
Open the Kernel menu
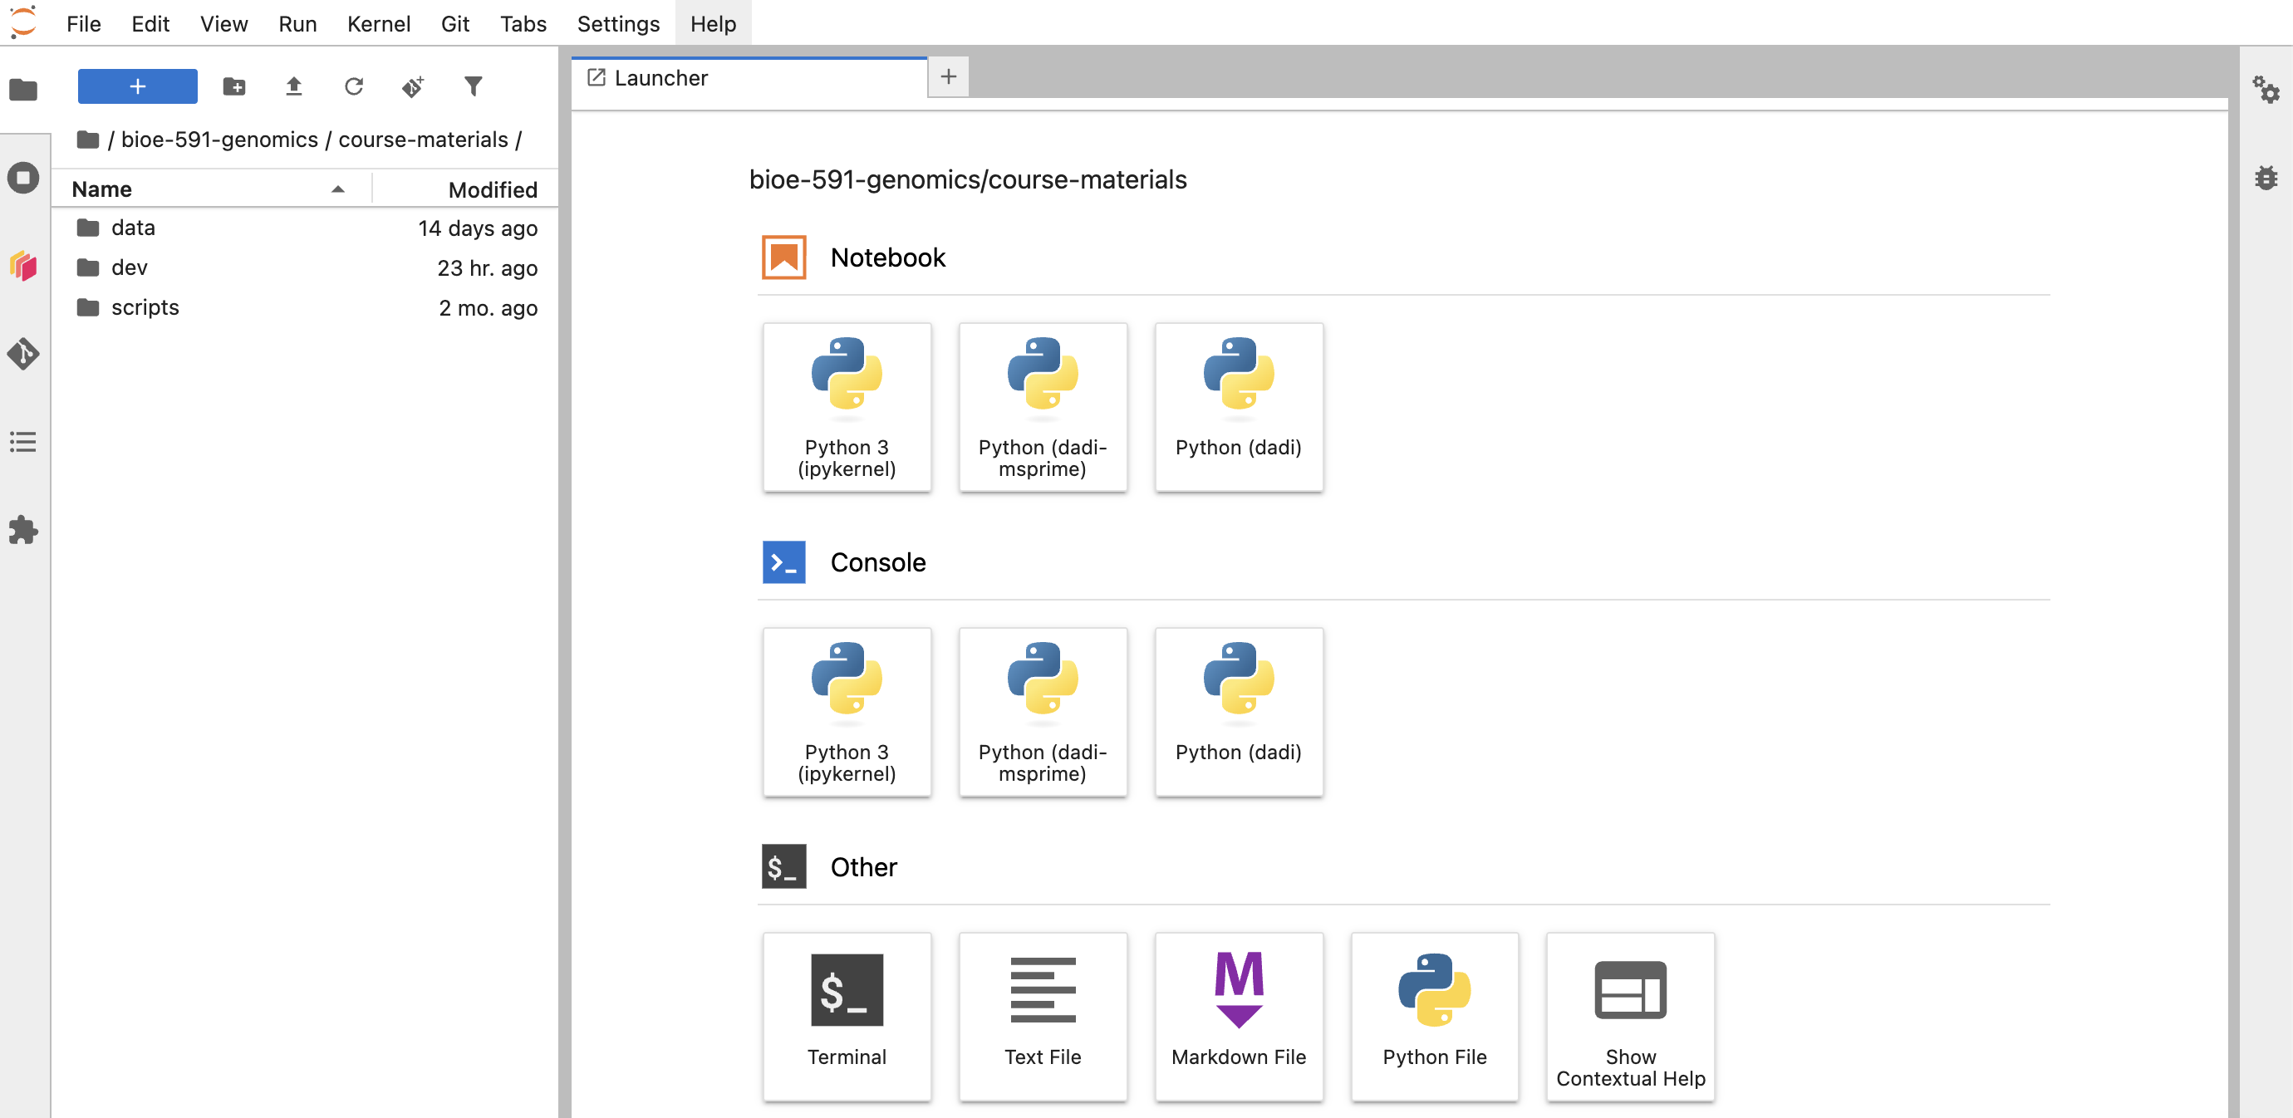pos(379,24)
